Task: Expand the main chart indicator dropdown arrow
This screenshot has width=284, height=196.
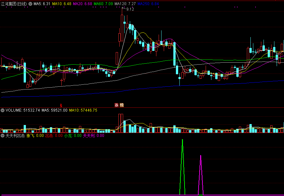Action: (x=30, y=4)
